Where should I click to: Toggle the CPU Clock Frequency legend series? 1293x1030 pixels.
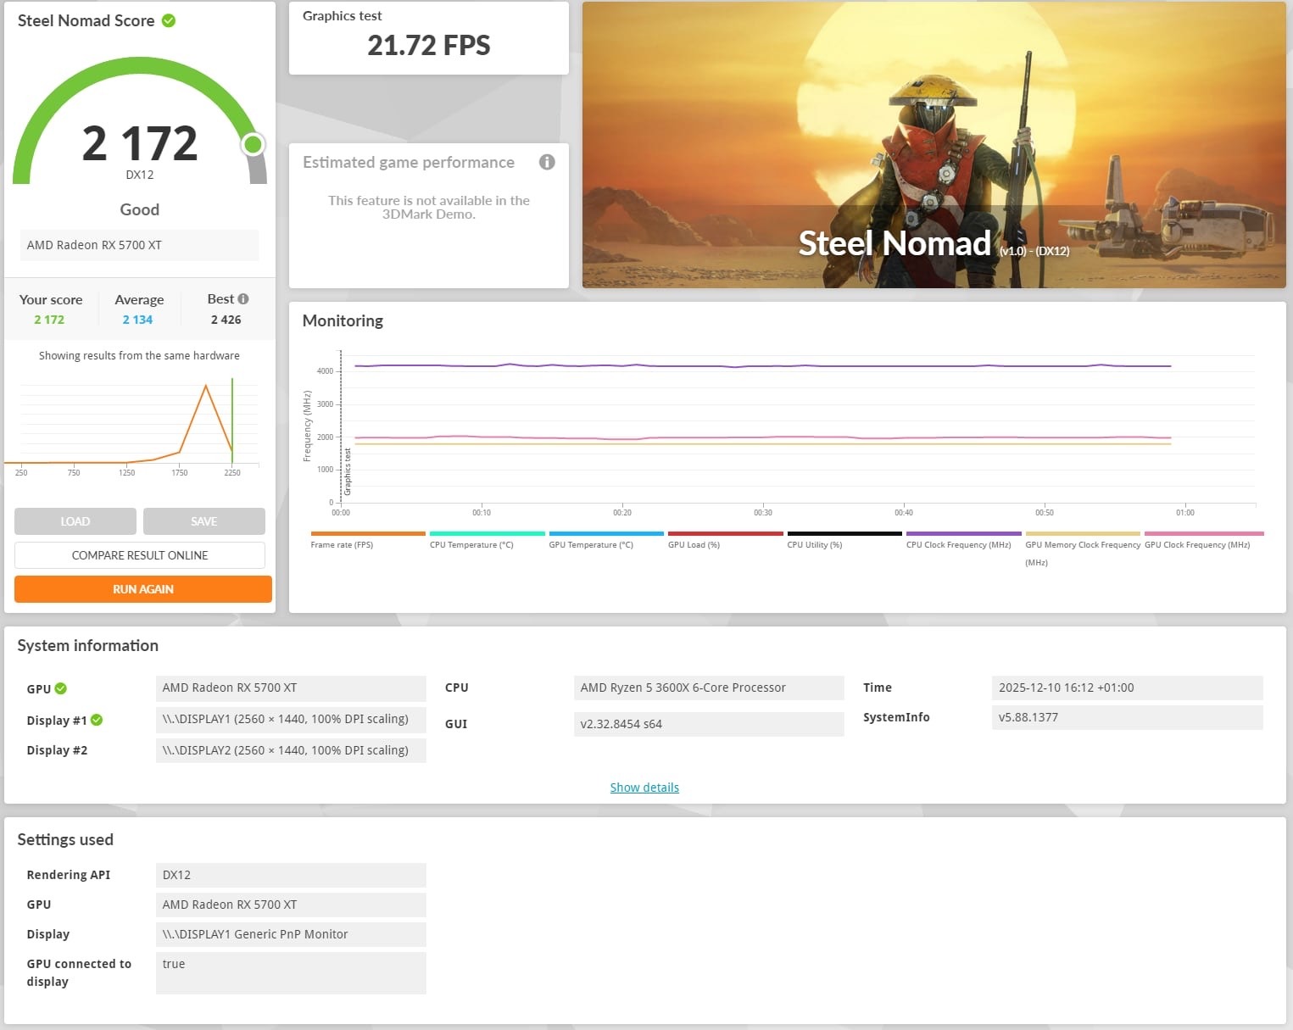[x=963, y=540]
